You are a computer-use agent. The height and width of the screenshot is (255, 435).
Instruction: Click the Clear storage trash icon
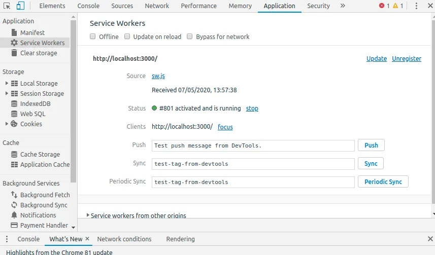click(14, 53)
